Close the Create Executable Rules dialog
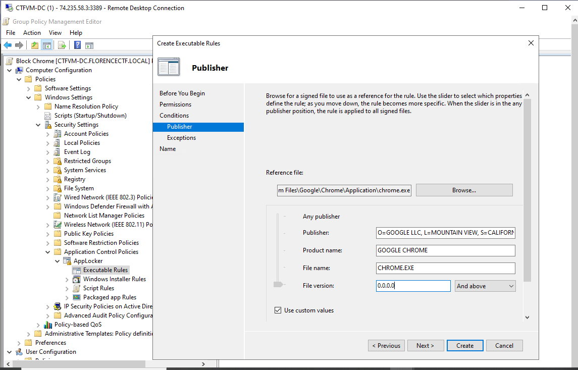The image size is (578, 370). coord(531,43)
